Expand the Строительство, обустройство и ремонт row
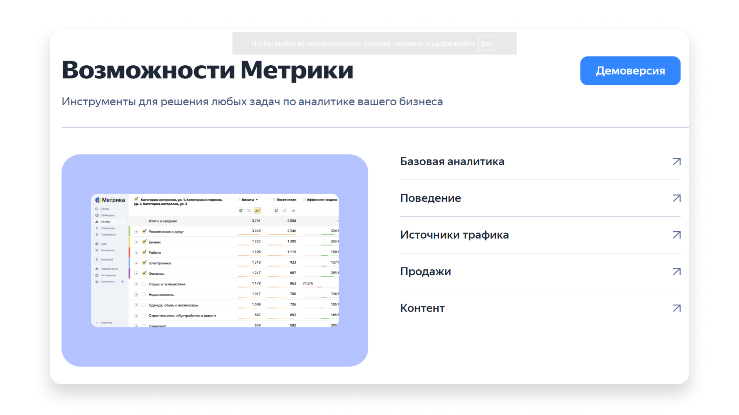The height and width of the screenshot is (415, 739). (136, 315)
